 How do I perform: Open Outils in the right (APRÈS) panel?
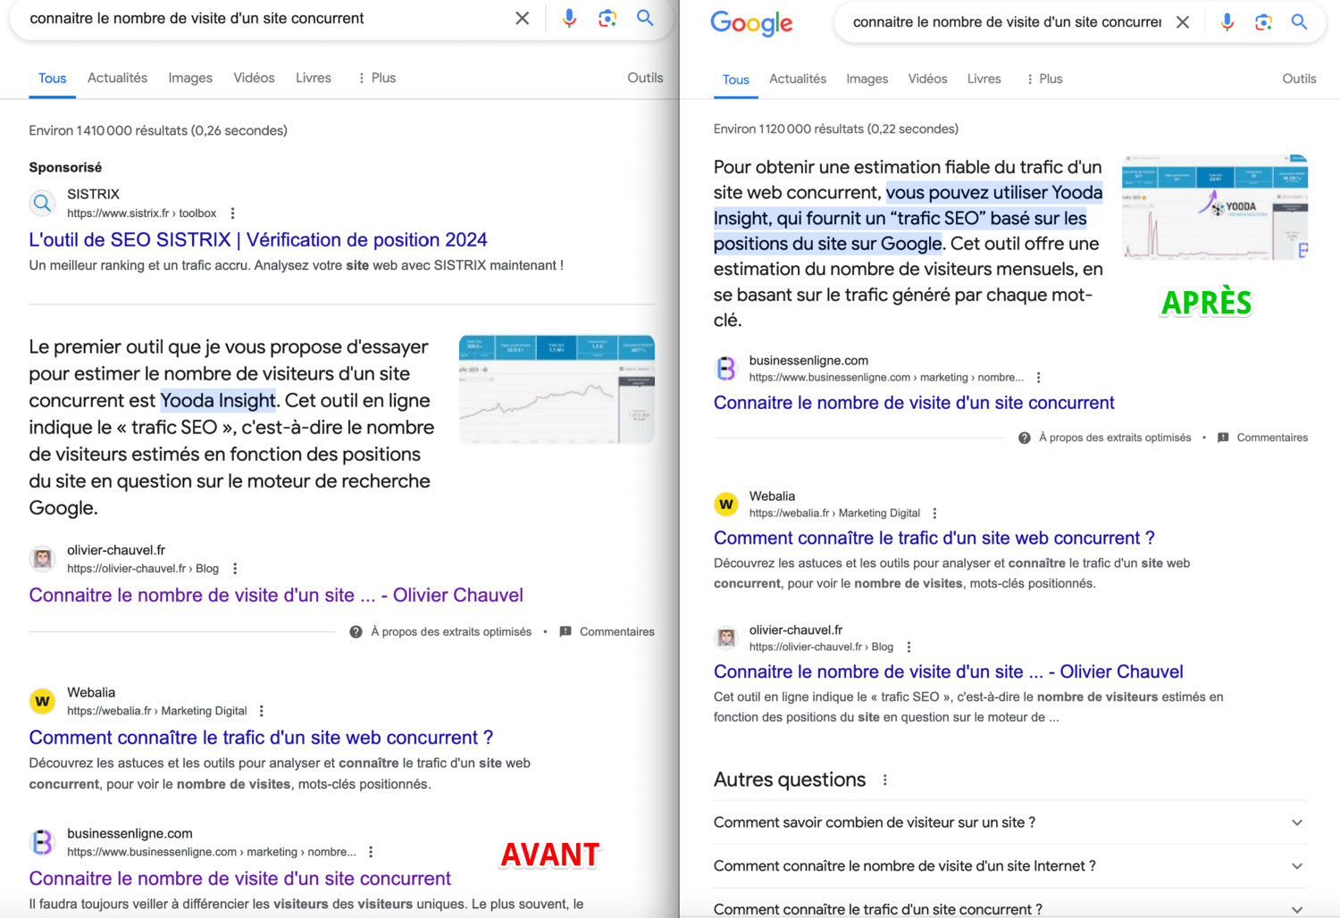[x=1299, y=79]
